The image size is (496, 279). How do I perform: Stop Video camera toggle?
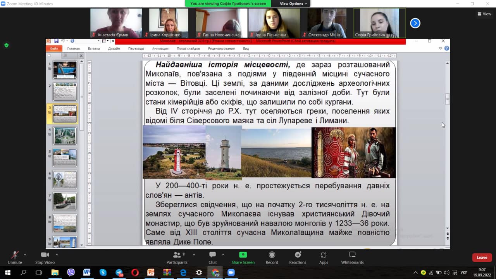point(45,255)
